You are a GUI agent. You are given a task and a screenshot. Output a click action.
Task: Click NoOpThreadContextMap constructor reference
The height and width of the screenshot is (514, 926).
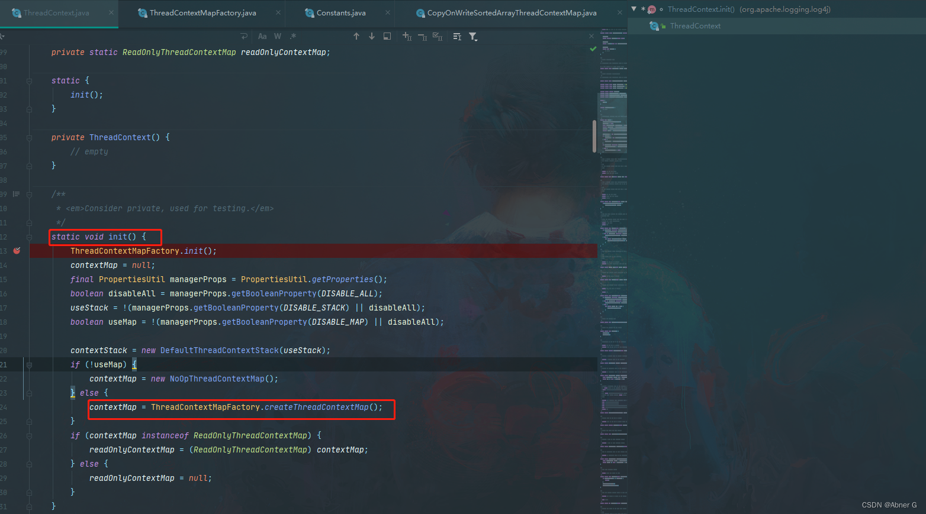click(x=217, y=379)
